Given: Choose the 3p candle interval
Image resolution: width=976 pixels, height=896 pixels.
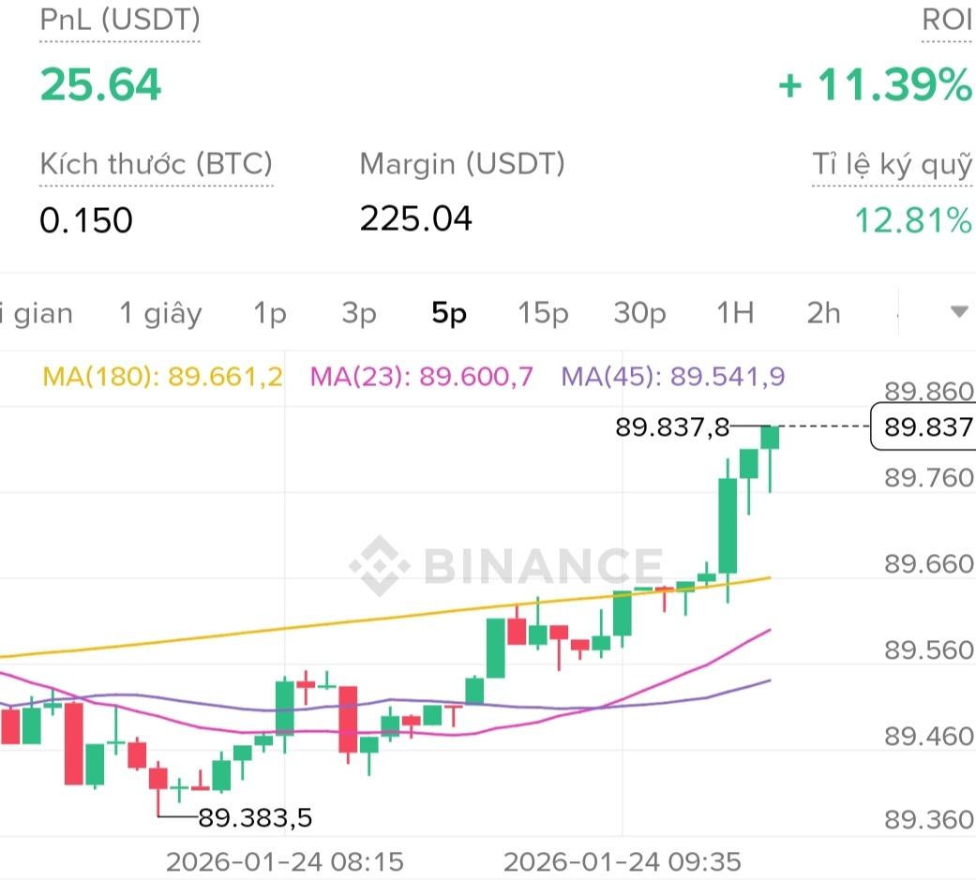Looking at the screenshot, I should pyautogui.click(x=358, y=313).
